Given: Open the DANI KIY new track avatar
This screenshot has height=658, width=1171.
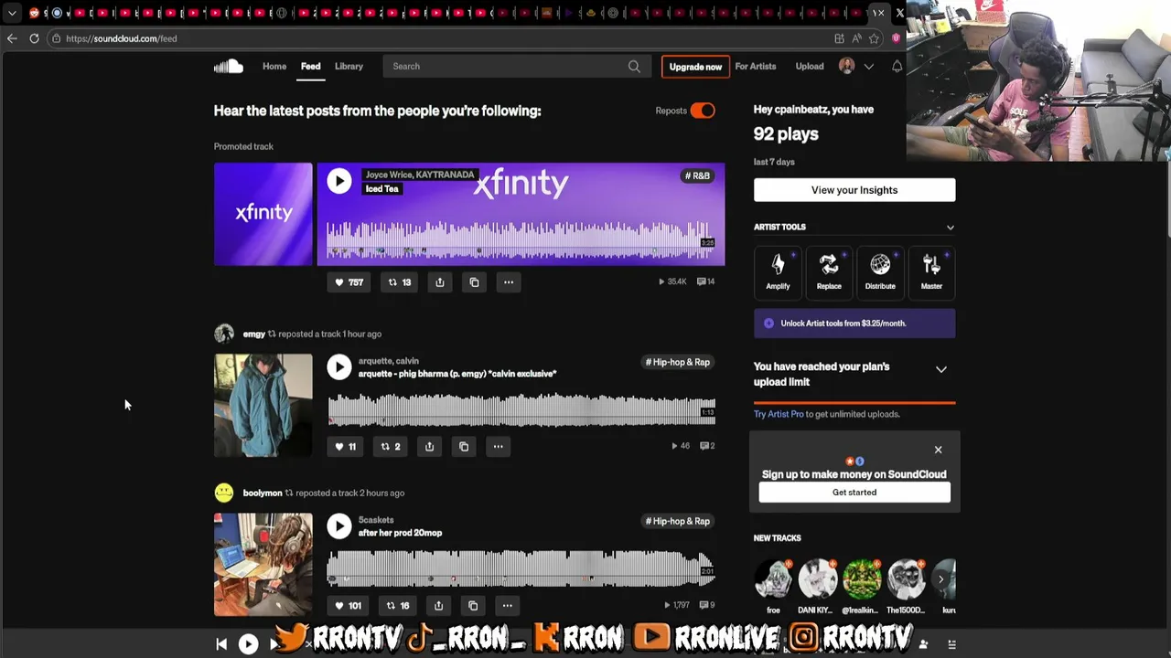Looking at the screenshot, I should pos(818,579).
